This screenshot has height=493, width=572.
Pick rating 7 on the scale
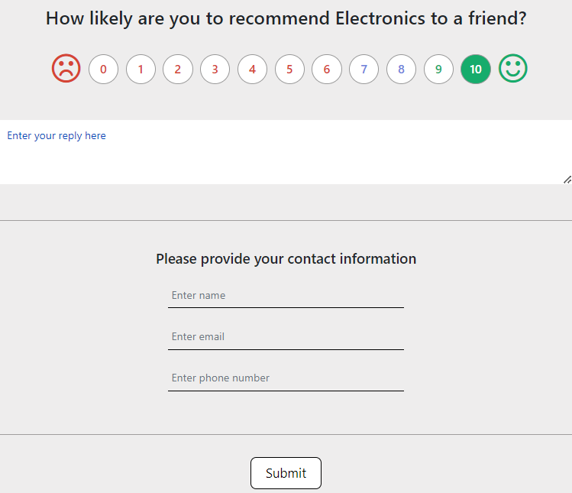364,70
